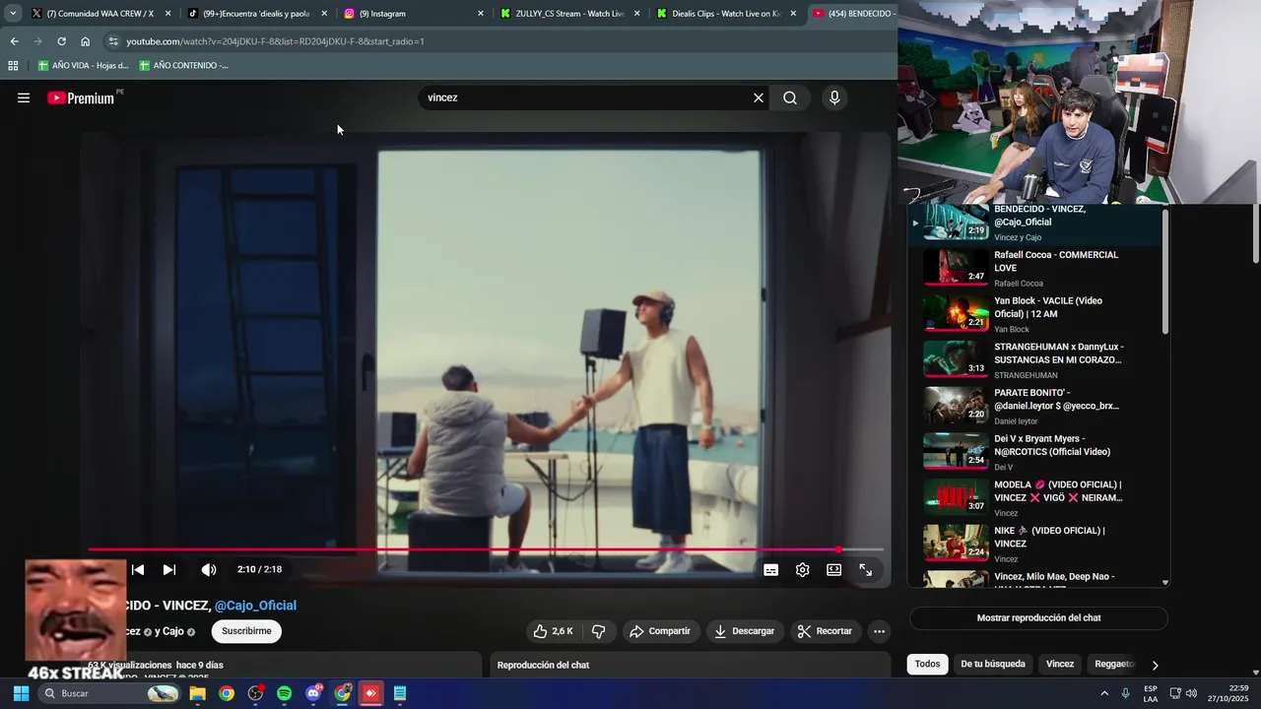The width and height of the screenshot is (1261, 709).
Task: Open Spotify from the taskbar
Action: (x=284, y=693)
